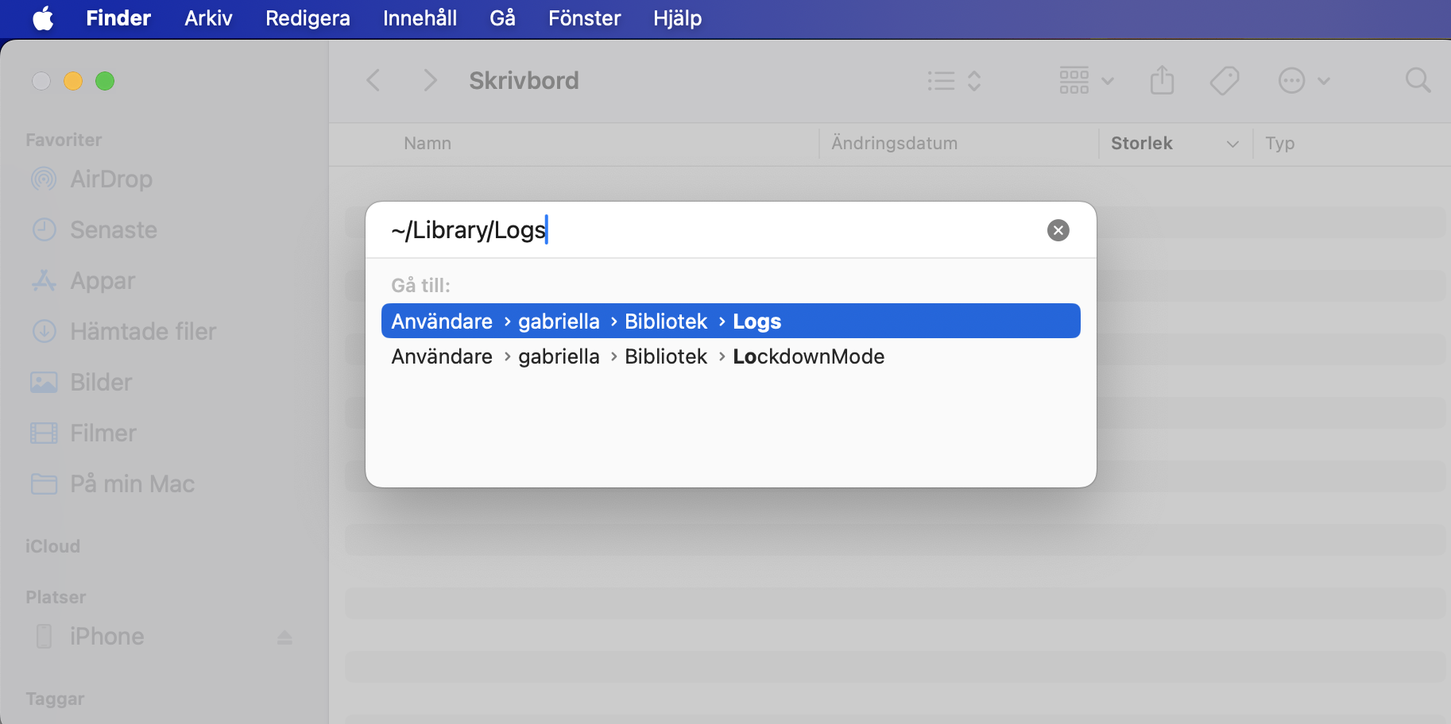
Task: Sort by Storlek column header
Action: [1141, 144]
